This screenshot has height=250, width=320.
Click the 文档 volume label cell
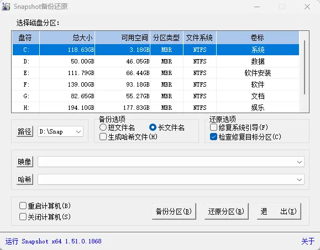(x=258, y=96)
